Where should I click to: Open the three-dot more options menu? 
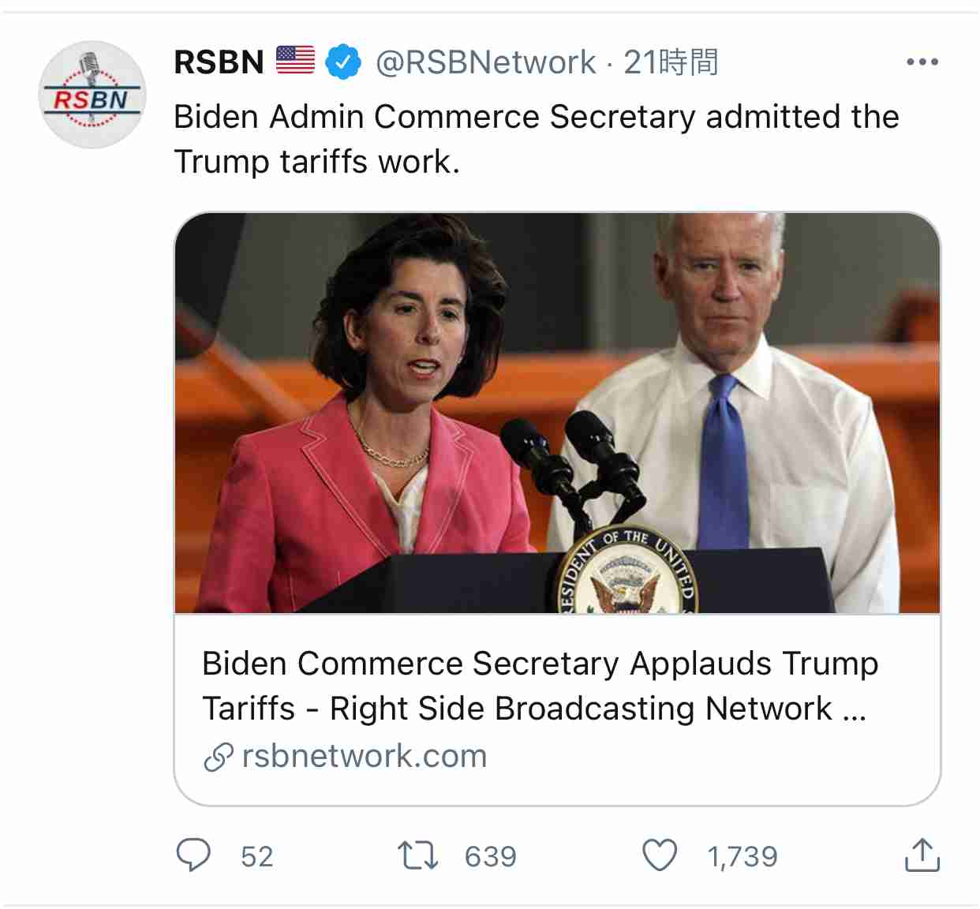pyautogui.click(x=922, y=62)
